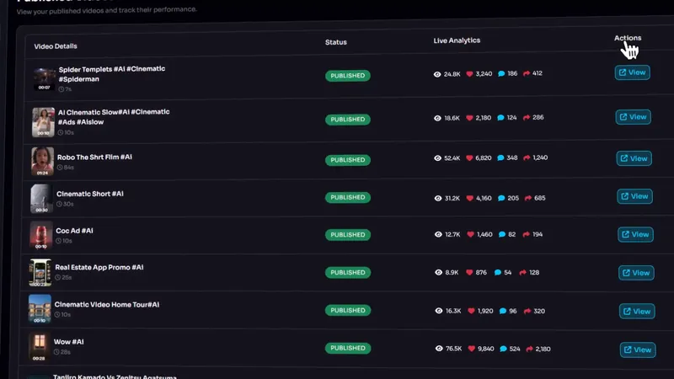Click the views eye icon for Real Estate App Promo
This screenshot has width=674, height=379.
click(438, 272)
